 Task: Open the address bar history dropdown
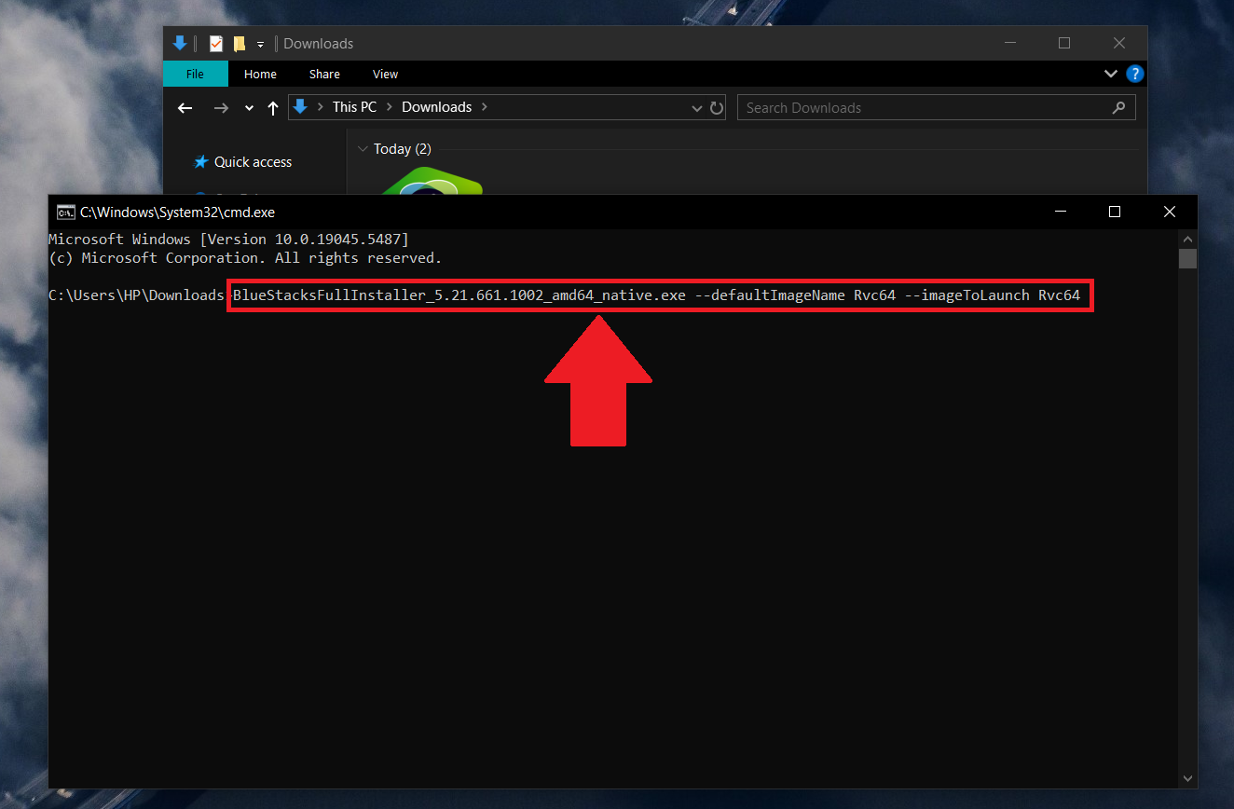[697, 107]
